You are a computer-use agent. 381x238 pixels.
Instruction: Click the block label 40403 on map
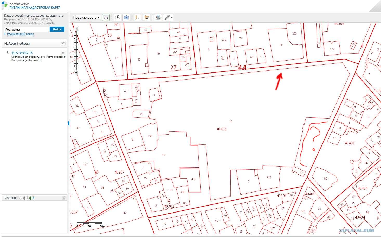pos(349,143)
